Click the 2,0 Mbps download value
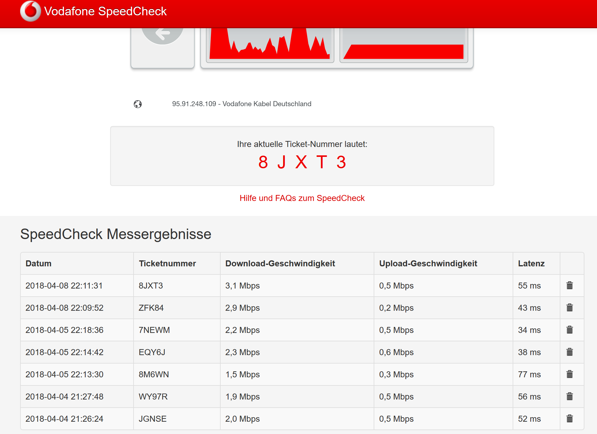Viewport: 597px width, 434px height. tap(243, 419)
